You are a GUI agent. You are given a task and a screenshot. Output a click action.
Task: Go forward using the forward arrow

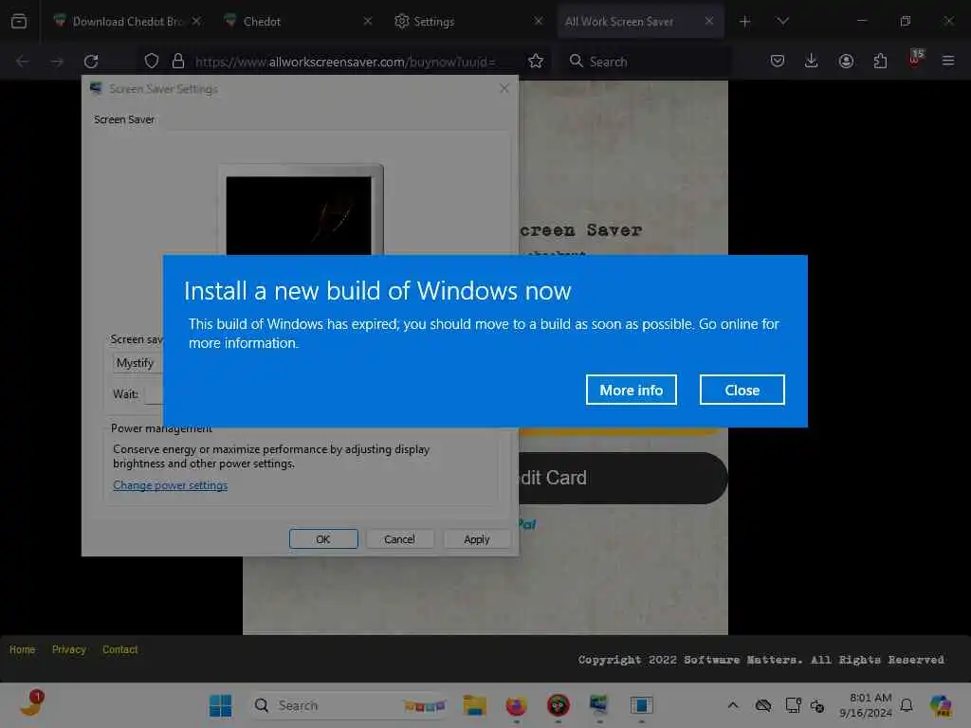57,62
